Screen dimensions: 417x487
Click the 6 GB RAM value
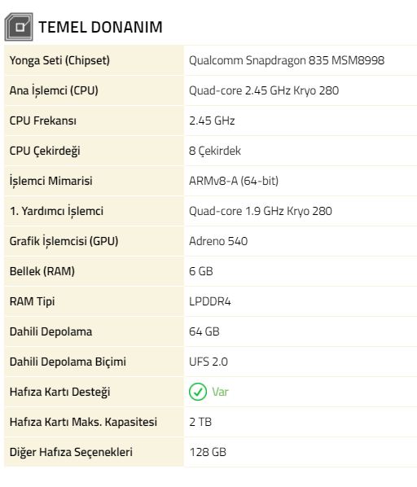[201, 271]
